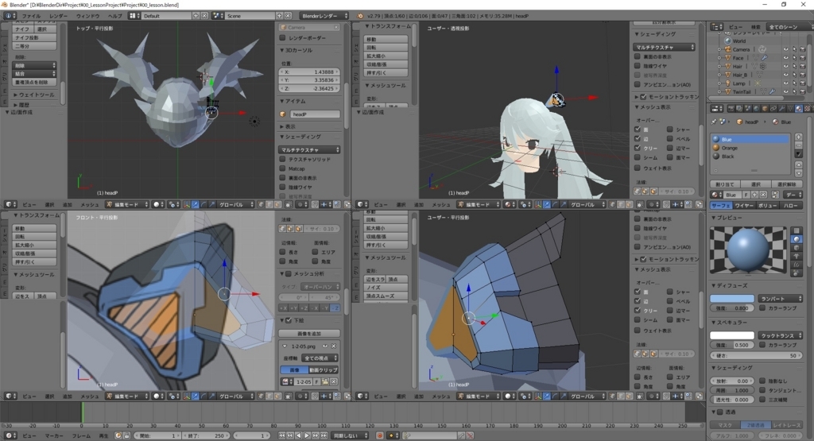The image size is (814, 441).
Task: Hide background image 1-2-05.png eye toggle
Action: [x=325, y=346]
